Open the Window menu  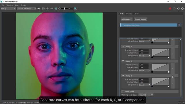(10, 5)
